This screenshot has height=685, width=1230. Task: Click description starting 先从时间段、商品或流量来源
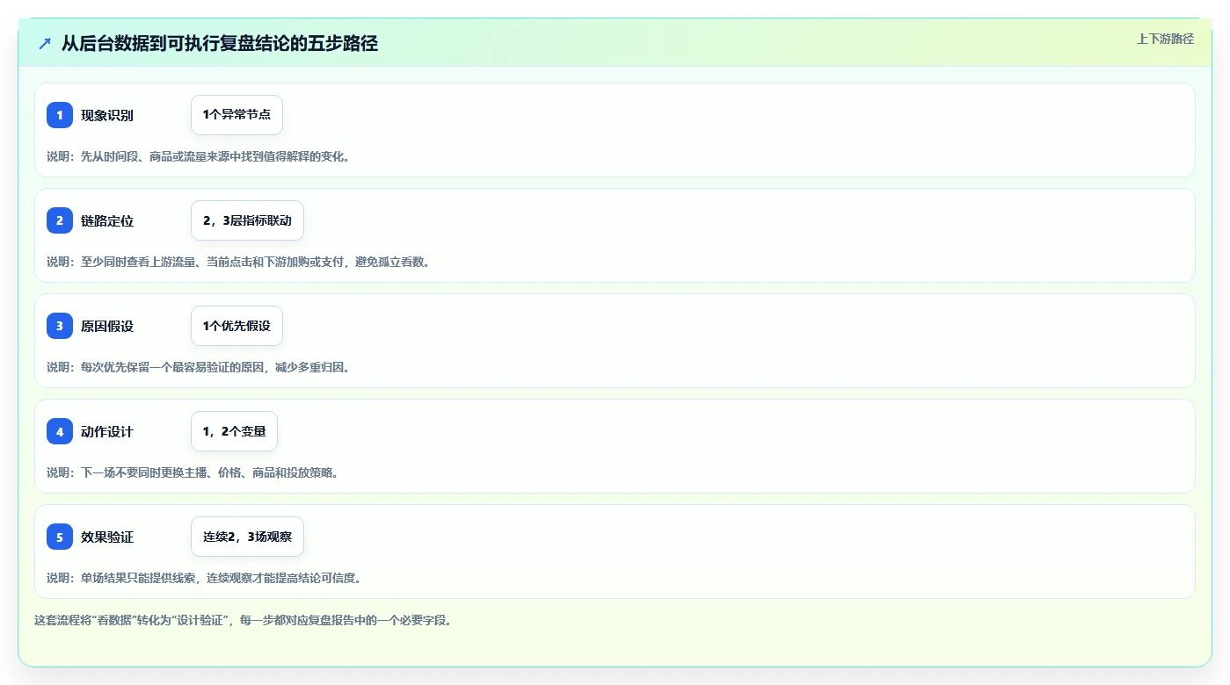pos(198,156)
